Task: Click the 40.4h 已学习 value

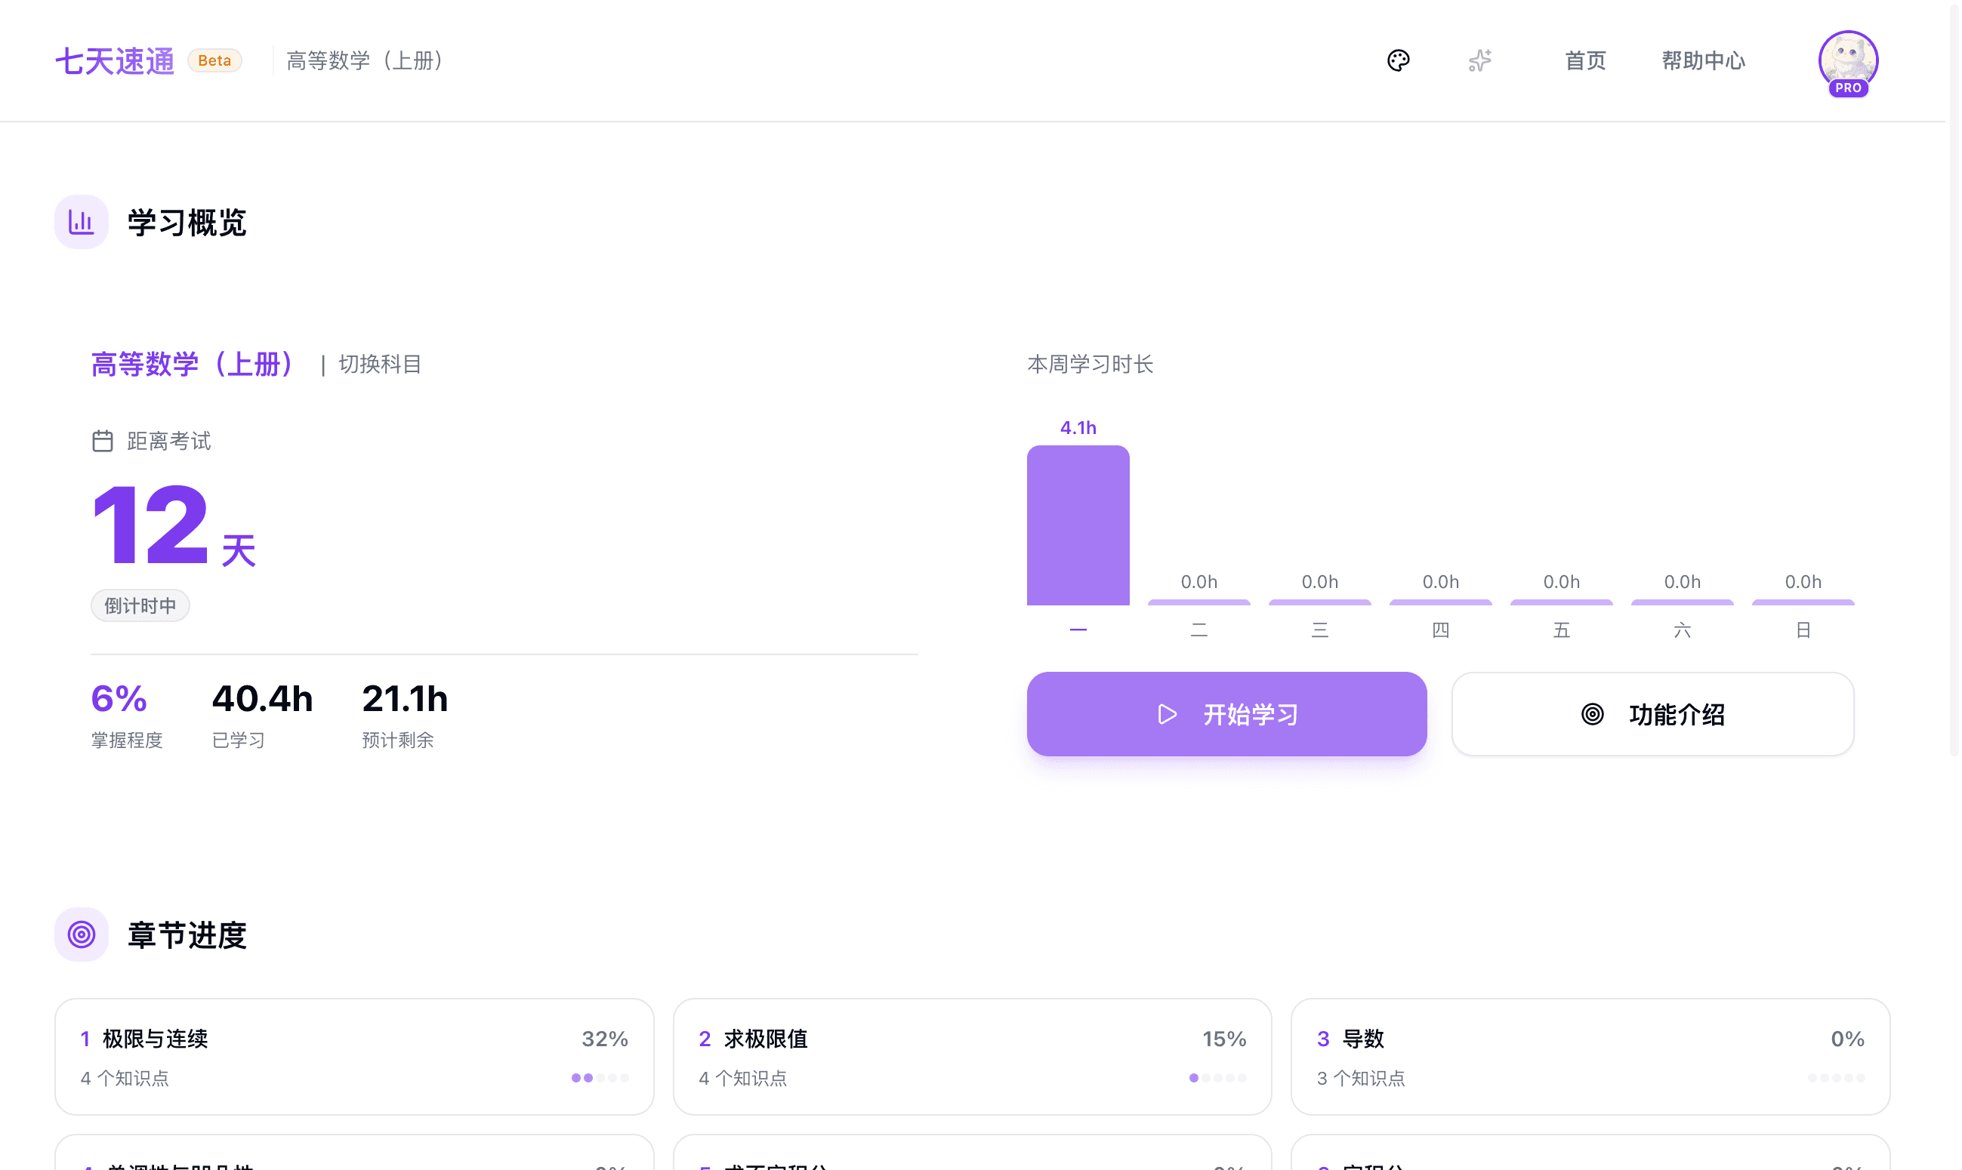Action: tap(263, 698)
